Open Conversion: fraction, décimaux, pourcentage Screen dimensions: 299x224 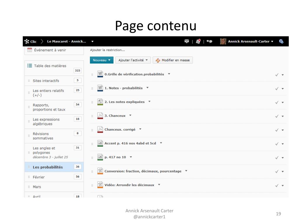(143, 171)
